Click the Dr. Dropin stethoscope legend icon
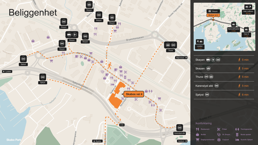This screenshot has width=258, height=145. 219,134
